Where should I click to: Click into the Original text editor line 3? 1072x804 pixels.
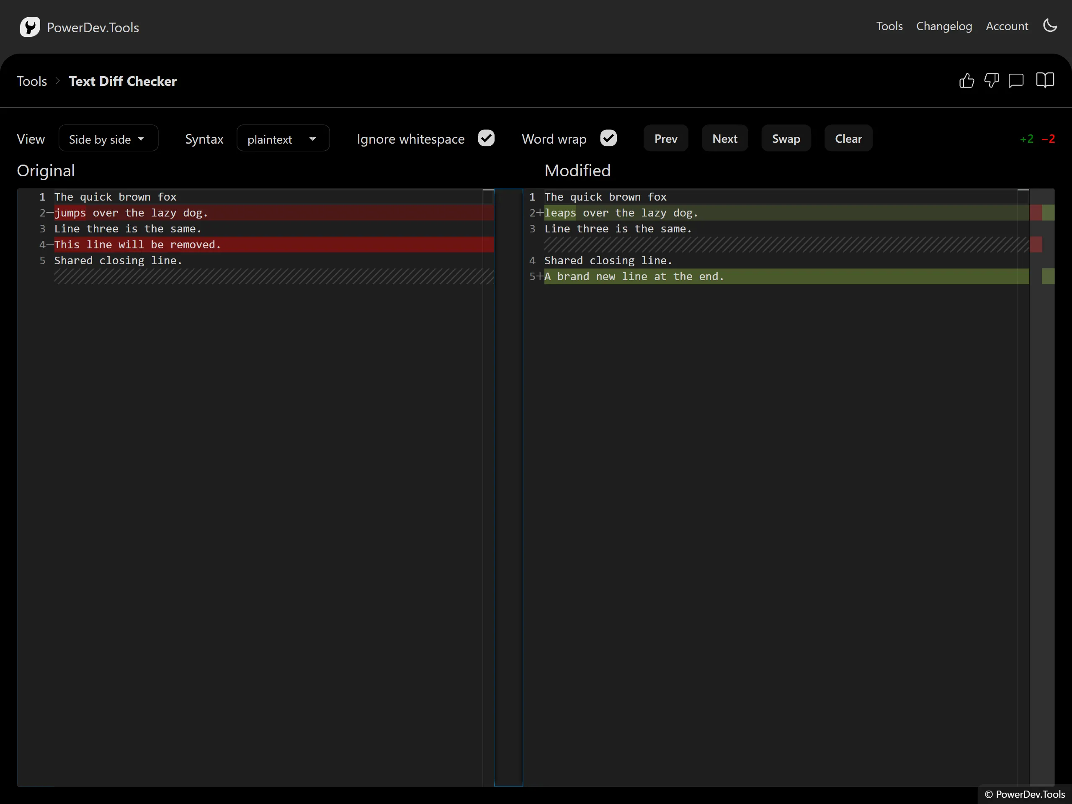pyautogui.click(x=274, y=229)
